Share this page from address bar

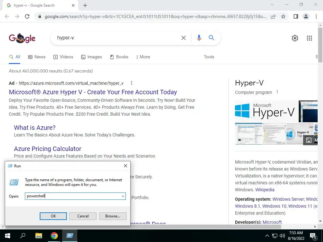pyautogui.click(x=273, y=16)
